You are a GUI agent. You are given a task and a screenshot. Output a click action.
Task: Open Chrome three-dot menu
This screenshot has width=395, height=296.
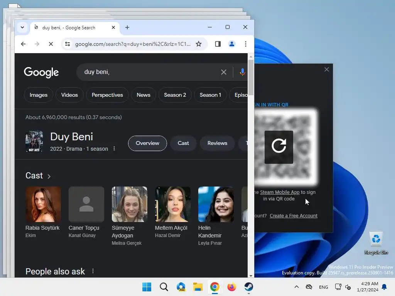click(x=246, y=44)
